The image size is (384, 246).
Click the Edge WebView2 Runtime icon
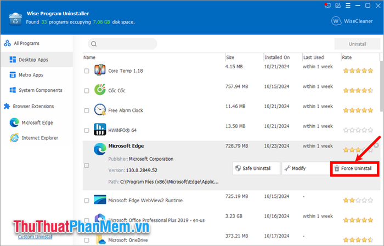click(100, 200)
